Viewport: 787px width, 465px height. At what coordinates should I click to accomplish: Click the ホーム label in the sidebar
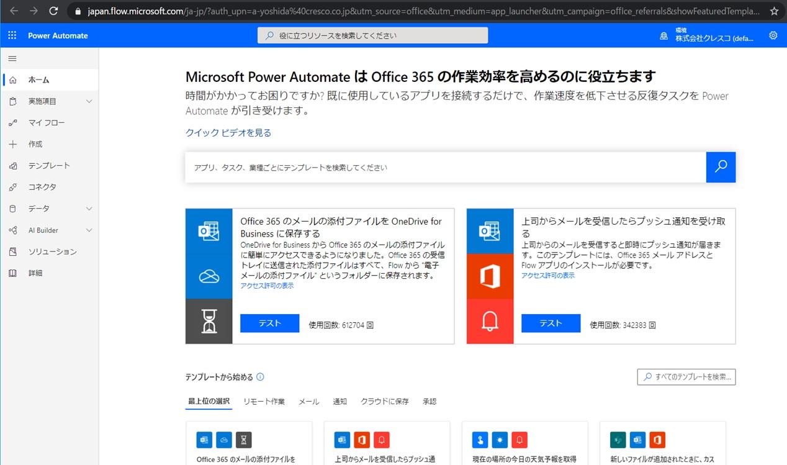[x=38, y=80]
